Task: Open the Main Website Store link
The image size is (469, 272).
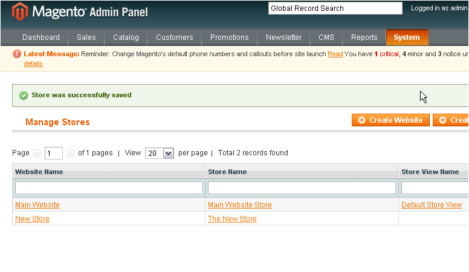Action: 240,205
